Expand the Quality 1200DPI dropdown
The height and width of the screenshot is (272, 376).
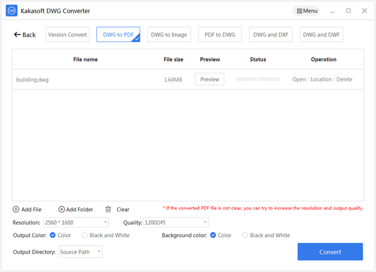176,222
